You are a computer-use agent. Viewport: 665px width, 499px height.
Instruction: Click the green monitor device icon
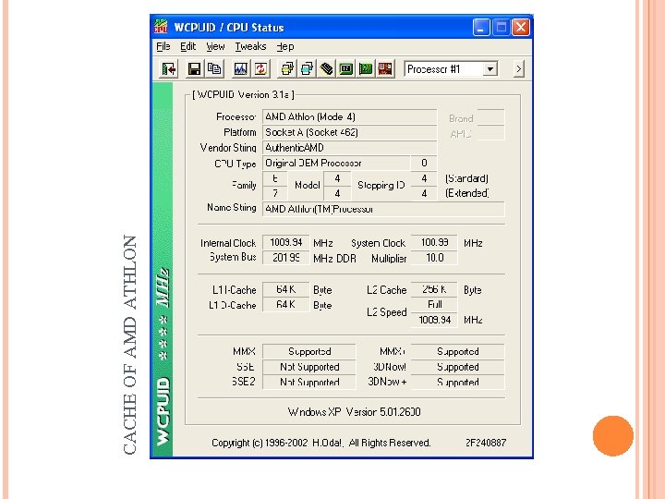(346, 69)
